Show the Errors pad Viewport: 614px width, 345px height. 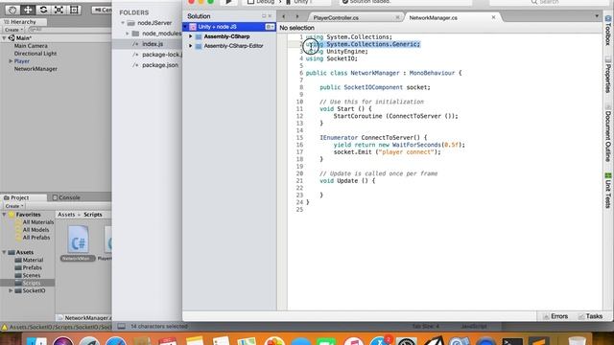[x=555, y=316]
